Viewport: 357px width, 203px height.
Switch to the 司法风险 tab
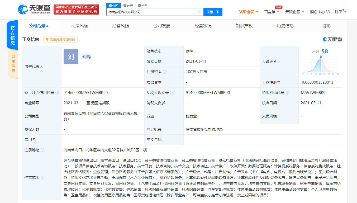click(80, 26)
